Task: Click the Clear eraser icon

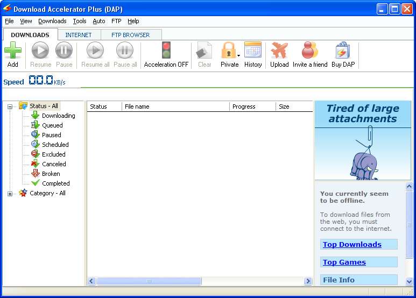Action: click(205, 50)
